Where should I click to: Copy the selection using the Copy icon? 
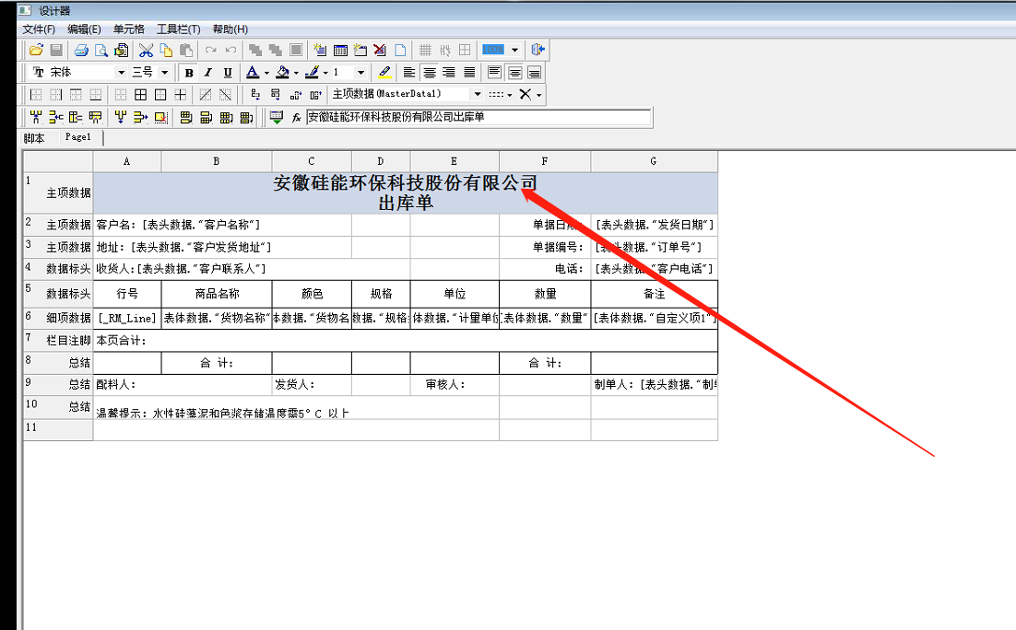coord(166,50)
